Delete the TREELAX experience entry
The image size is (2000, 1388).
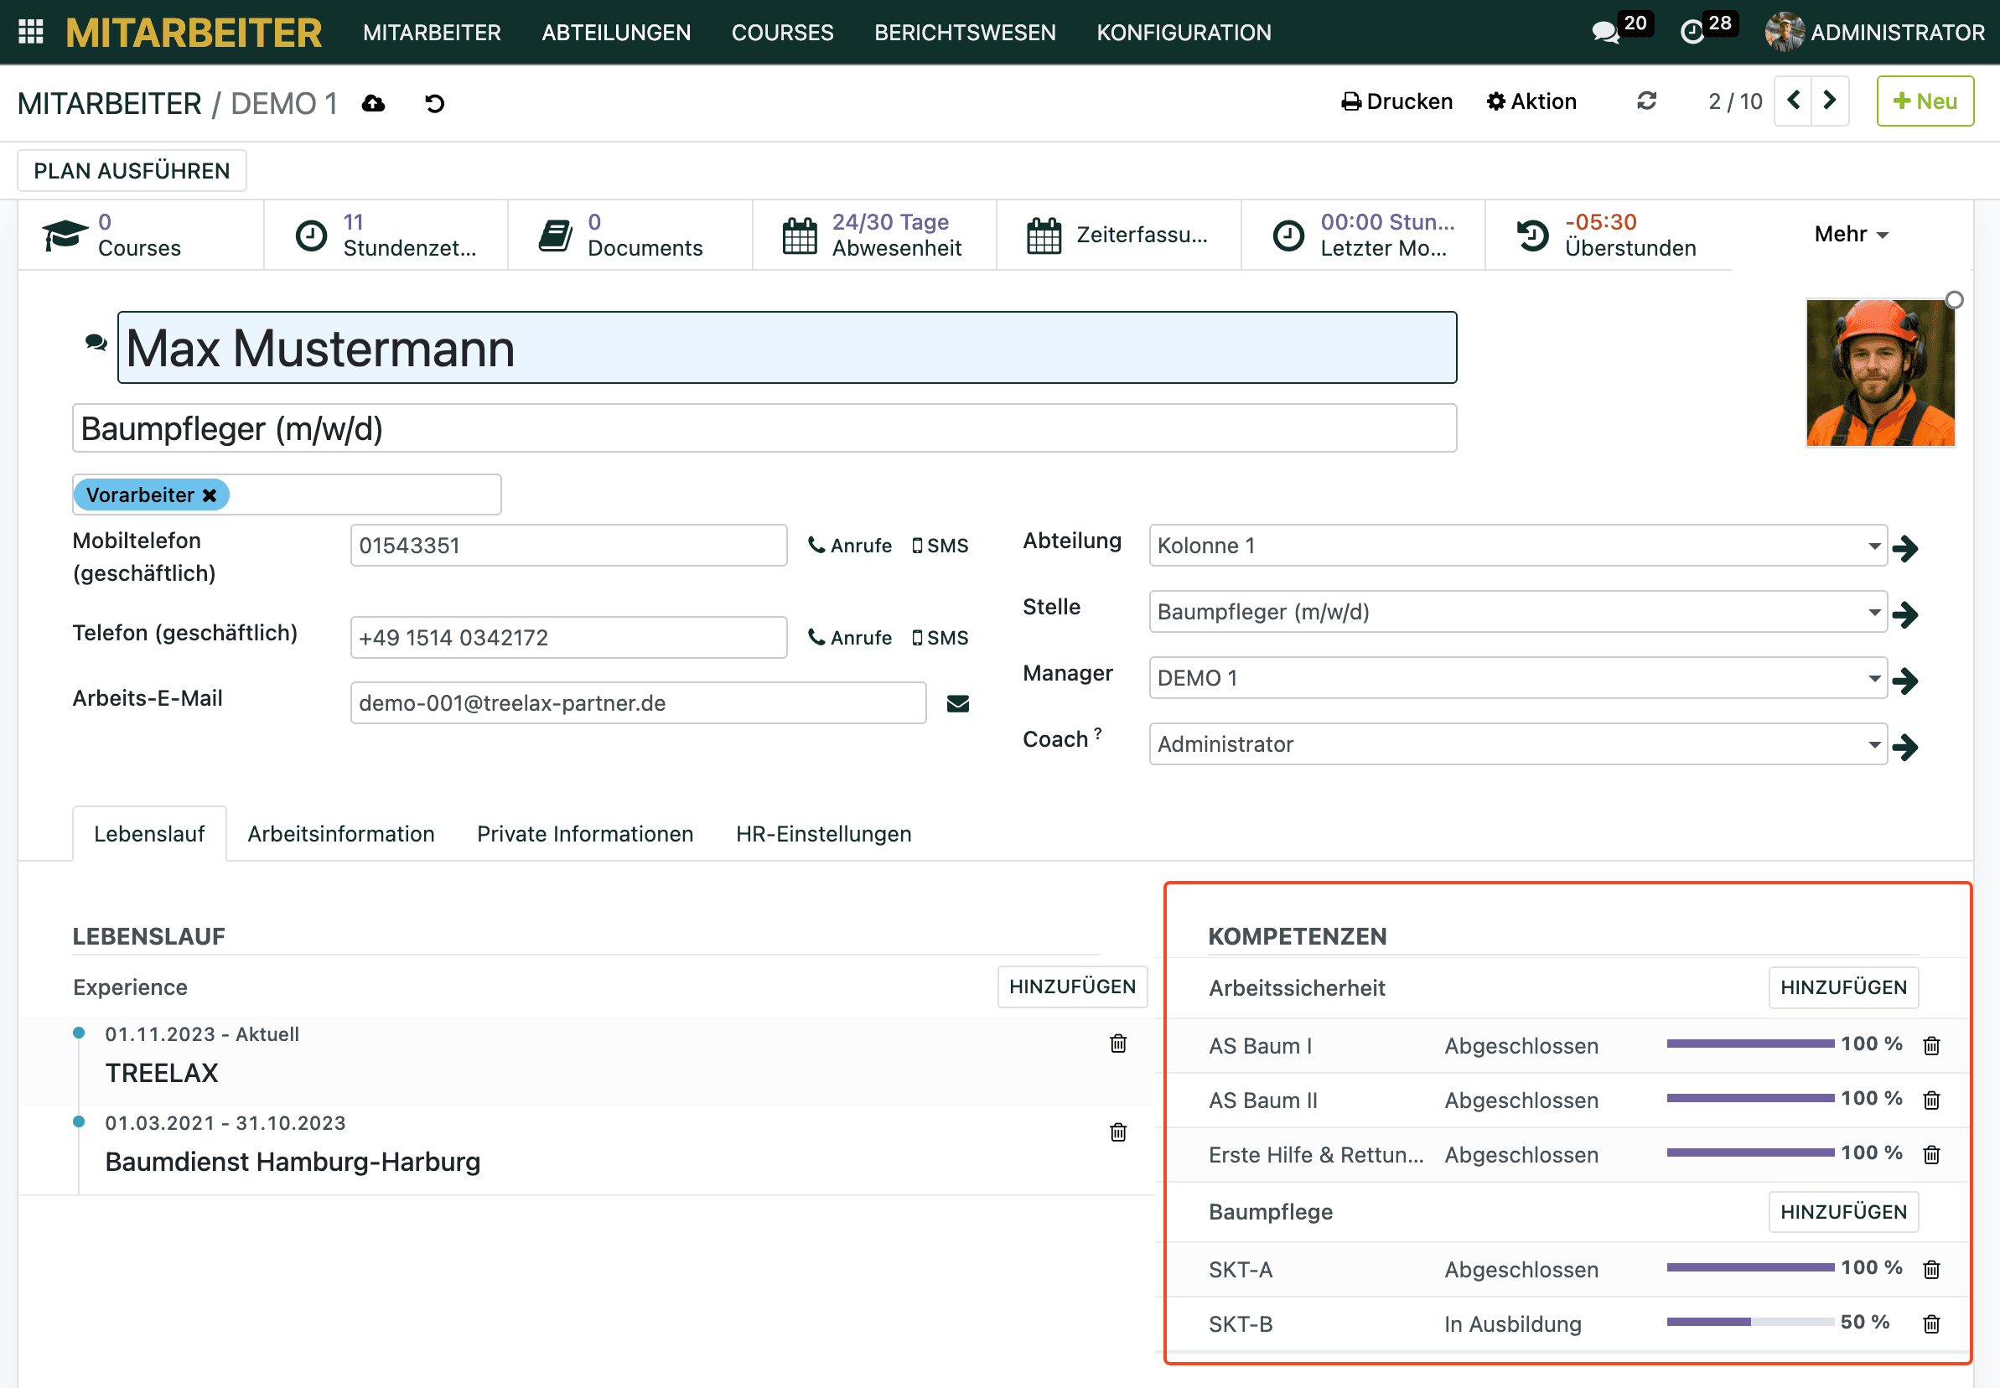tap(1118, 1044)
